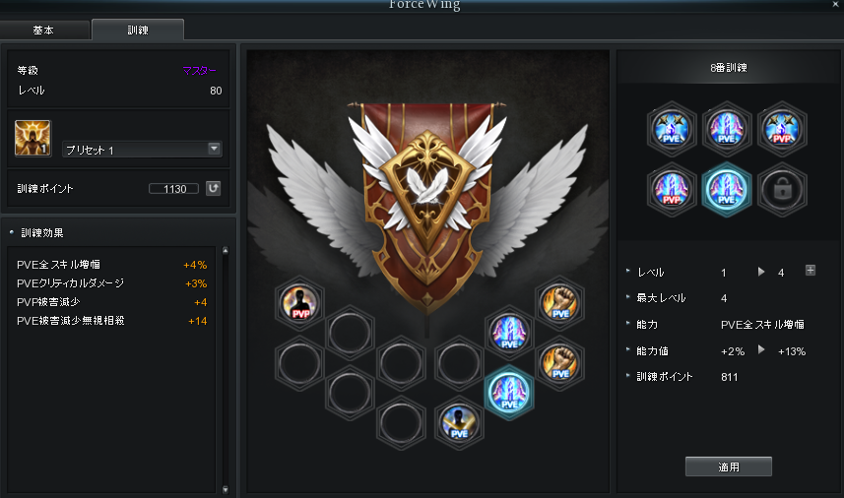Click the Force Wing window title
Screen dimensions: 844x498
(424, 5)
